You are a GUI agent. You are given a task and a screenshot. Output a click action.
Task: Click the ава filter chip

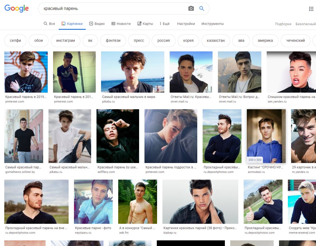(x=241, y=40)
